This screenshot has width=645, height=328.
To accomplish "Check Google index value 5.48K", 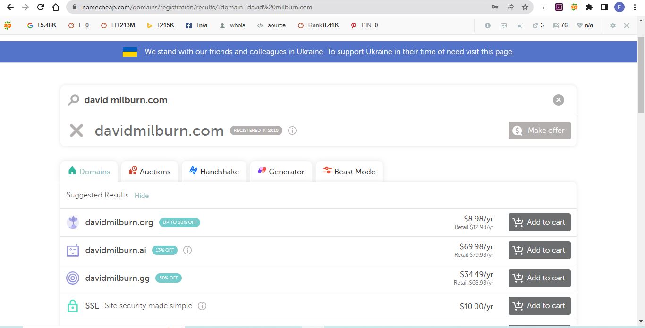I will coord(42,25).
